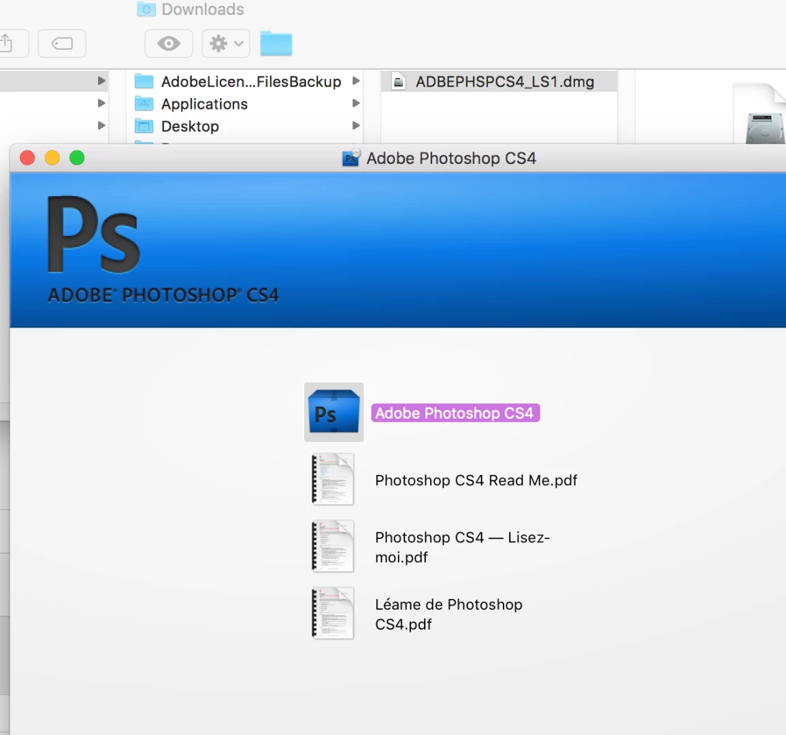
Task: Select the Photoshop CS4 — Lisez-moi.pdf filename
Action: (x=462, y=547)
